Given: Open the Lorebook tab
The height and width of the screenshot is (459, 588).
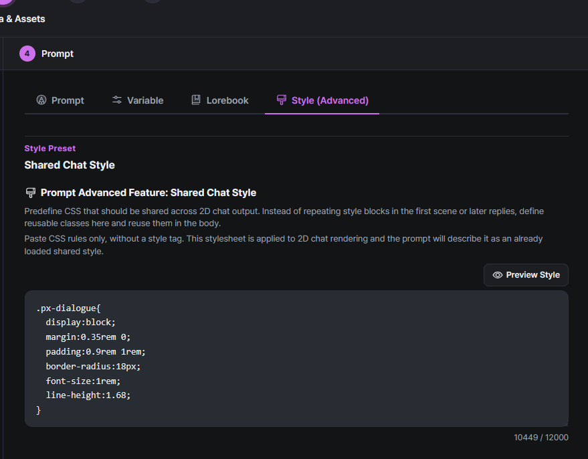Looking at the screenshot, I should click(x=219, y=100).
